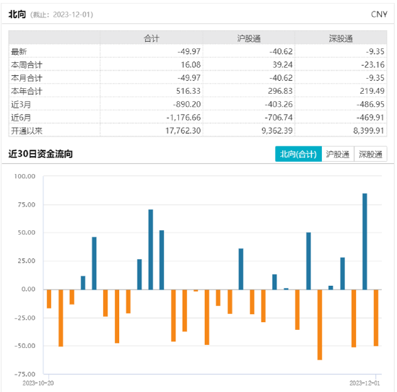Click the tallest blue bar near 85
Screen dimensions: 397x392
tap(365, 242)
